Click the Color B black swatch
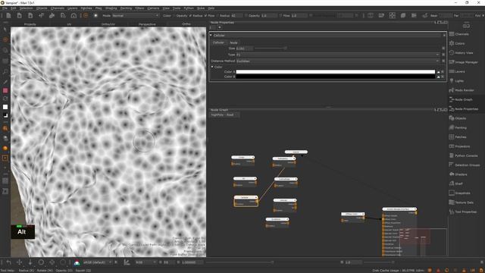The width and height of the screenshot is (485, 273). coord(335,77)
